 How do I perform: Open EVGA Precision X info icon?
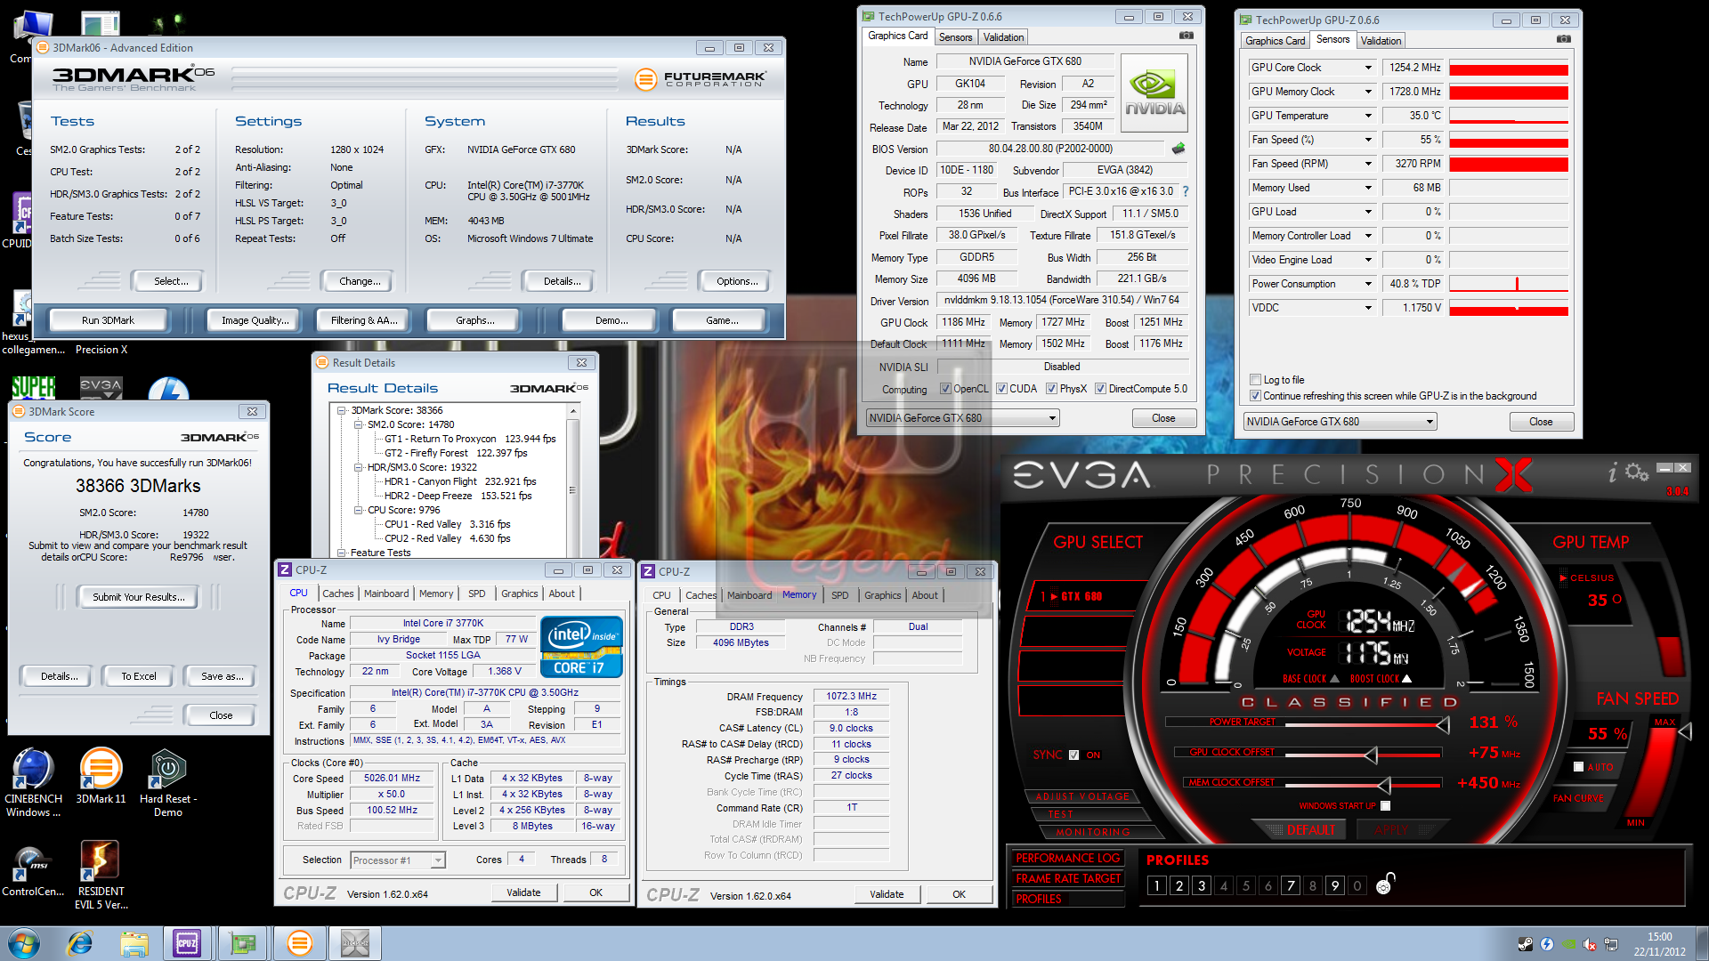[x=1612, y=472]
